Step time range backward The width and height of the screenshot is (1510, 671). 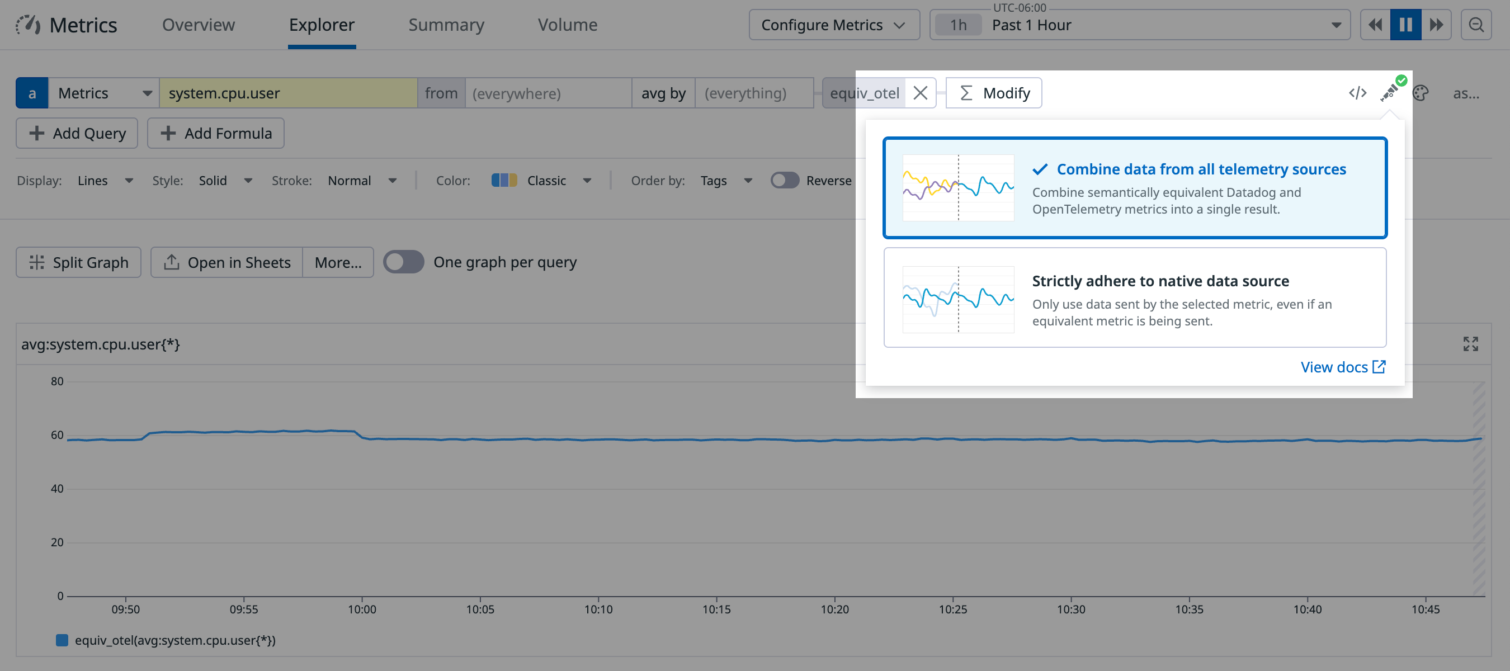tap(1375, 25)
